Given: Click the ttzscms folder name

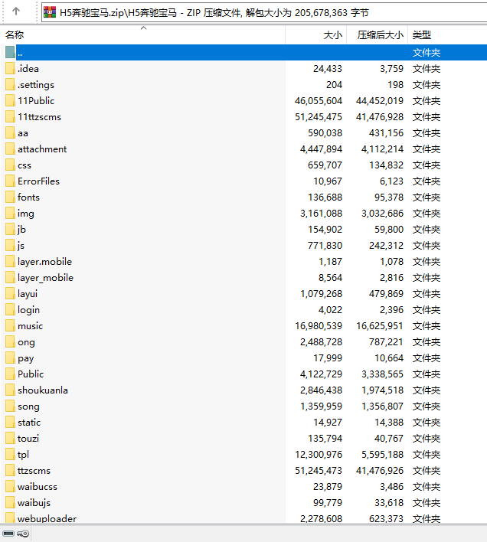Looking at the screenshot, I should pyautogui.click(x=34, y=471).
